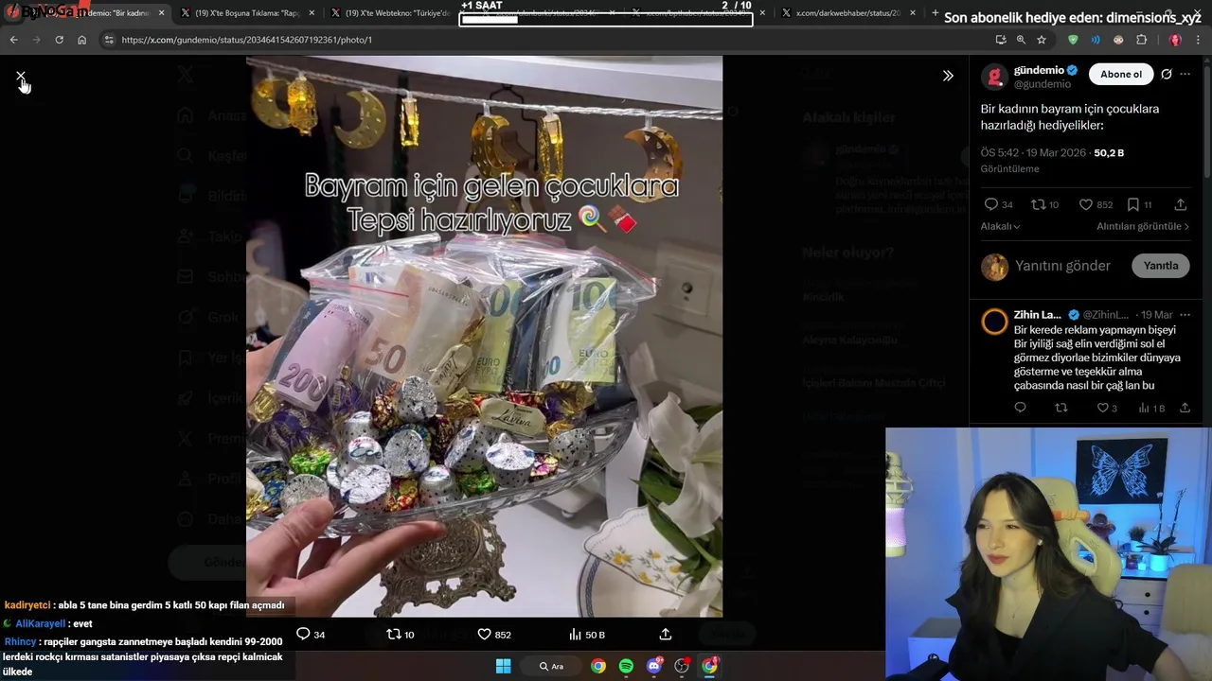The width and height of the screenshot is (1212, 681).
Task: Like heart with 852 below the photo
Action: [x=493, y=634]
